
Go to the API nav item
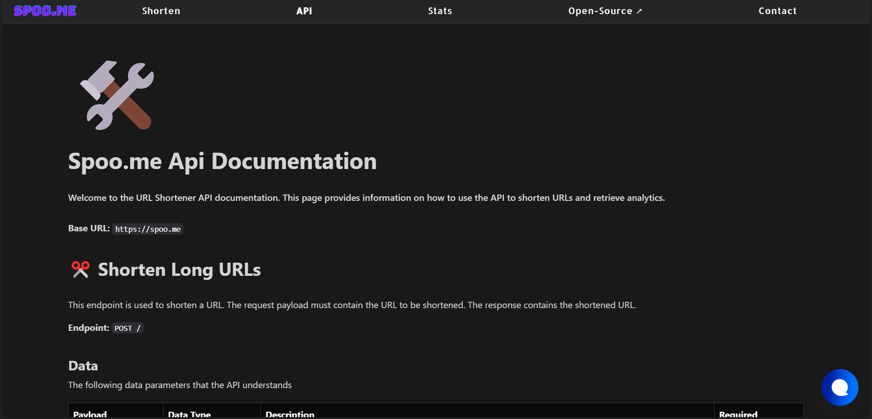(x=304, y=11)
